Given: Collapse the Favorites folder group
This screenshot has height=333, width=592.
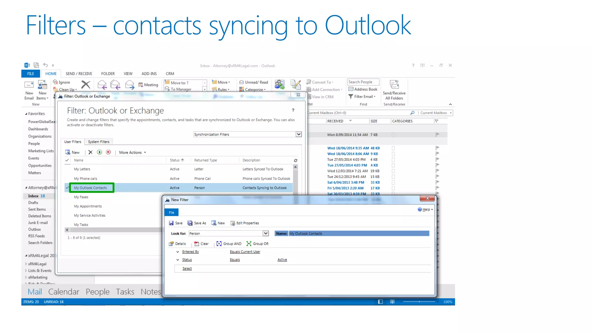Looking at the screenshot, I should [x=26, y=114].
